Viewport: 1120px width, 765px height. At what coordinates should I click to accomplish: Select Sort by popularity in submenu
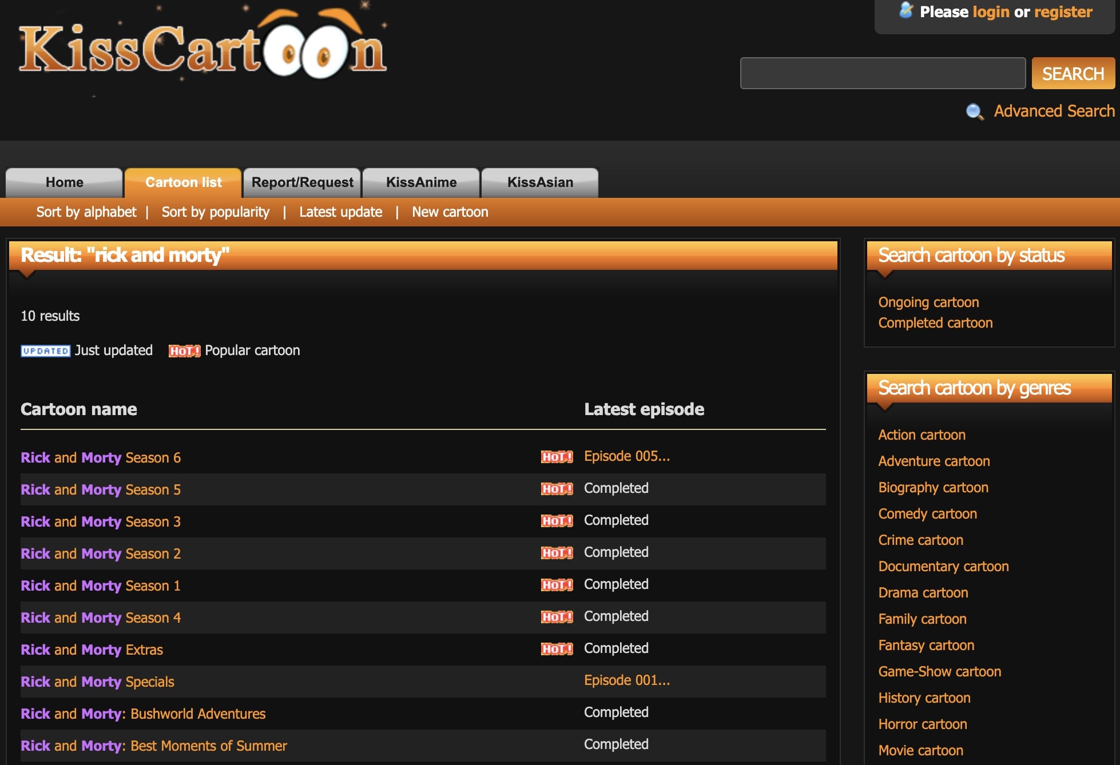pos(215,212)
